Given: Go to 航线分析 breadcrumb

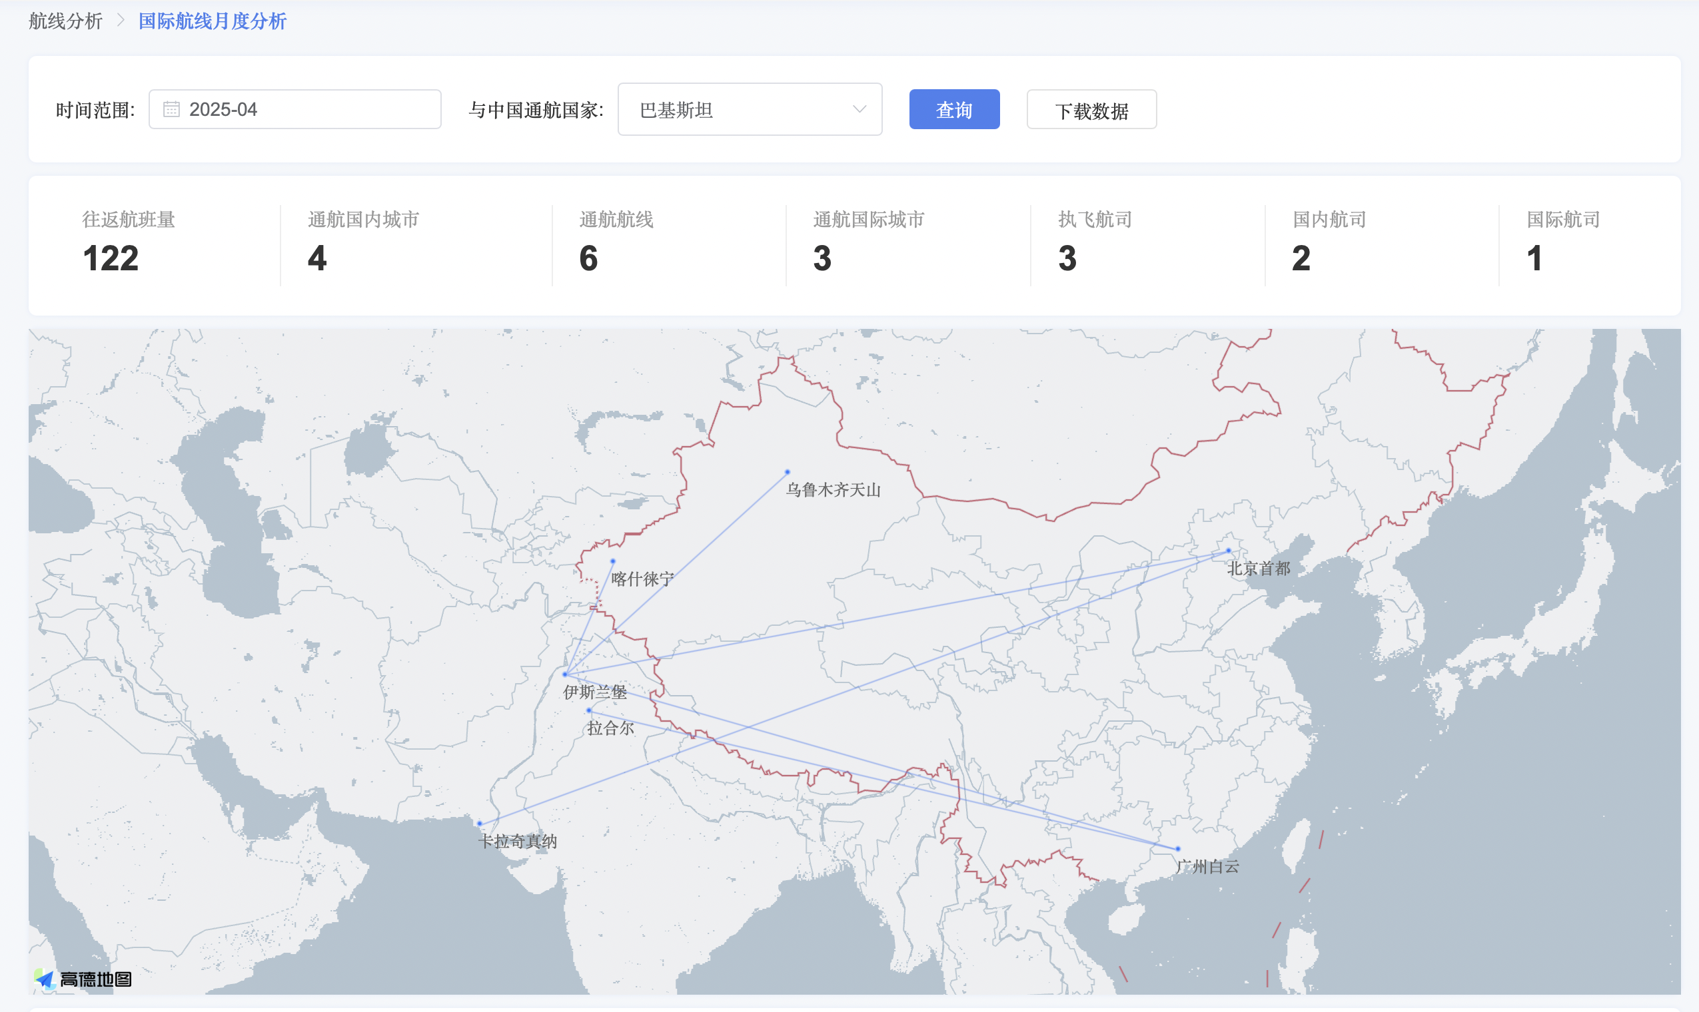Looking at the screenshot, I should pos(65,21).
